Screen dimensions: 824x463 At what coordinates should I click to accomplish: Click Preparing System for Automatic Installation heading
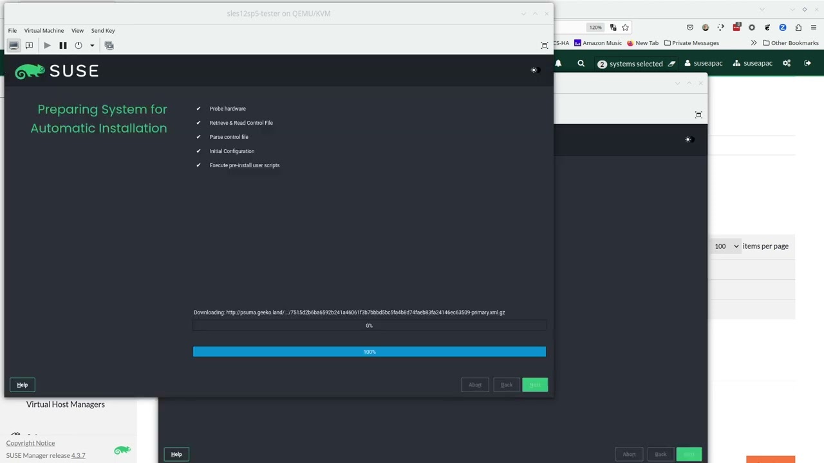pos(99,119)
